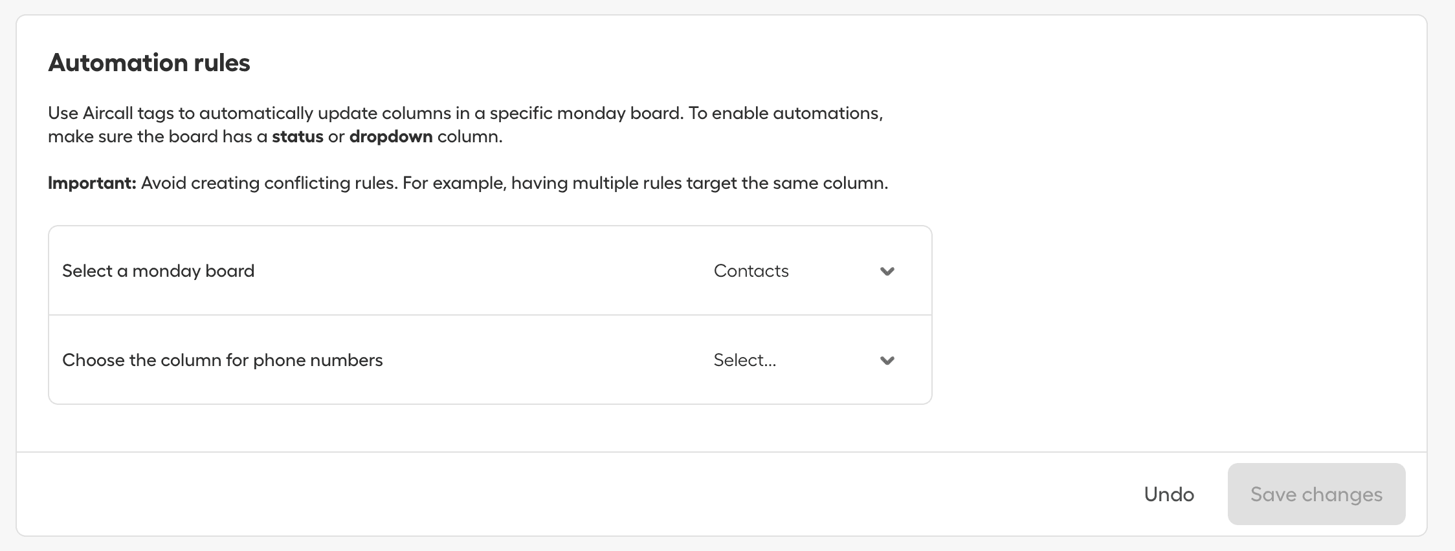1455x551 pixels.
Task: Click the bold "Important:" label
Action: [x=91, y=183]
